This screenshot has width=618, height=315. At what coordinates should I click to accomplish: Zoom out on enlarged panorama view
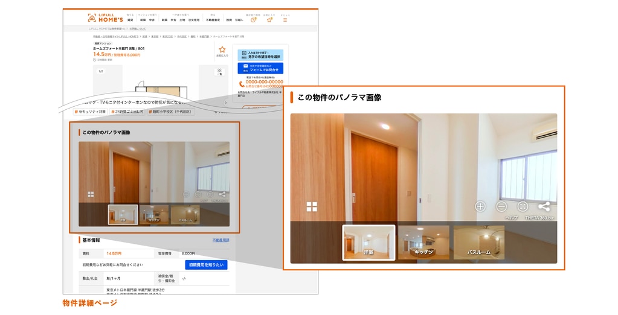[x=501, y=206]
